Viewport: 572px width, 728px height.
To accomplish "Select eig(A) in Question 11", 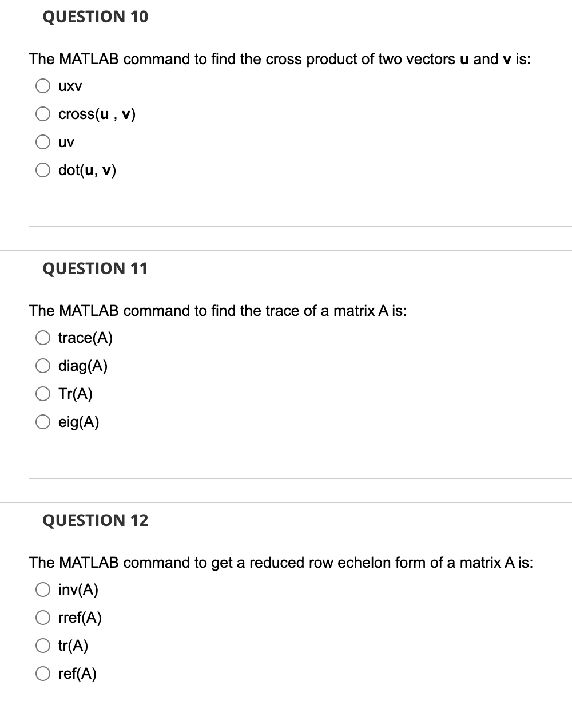I will pos(43,422).
